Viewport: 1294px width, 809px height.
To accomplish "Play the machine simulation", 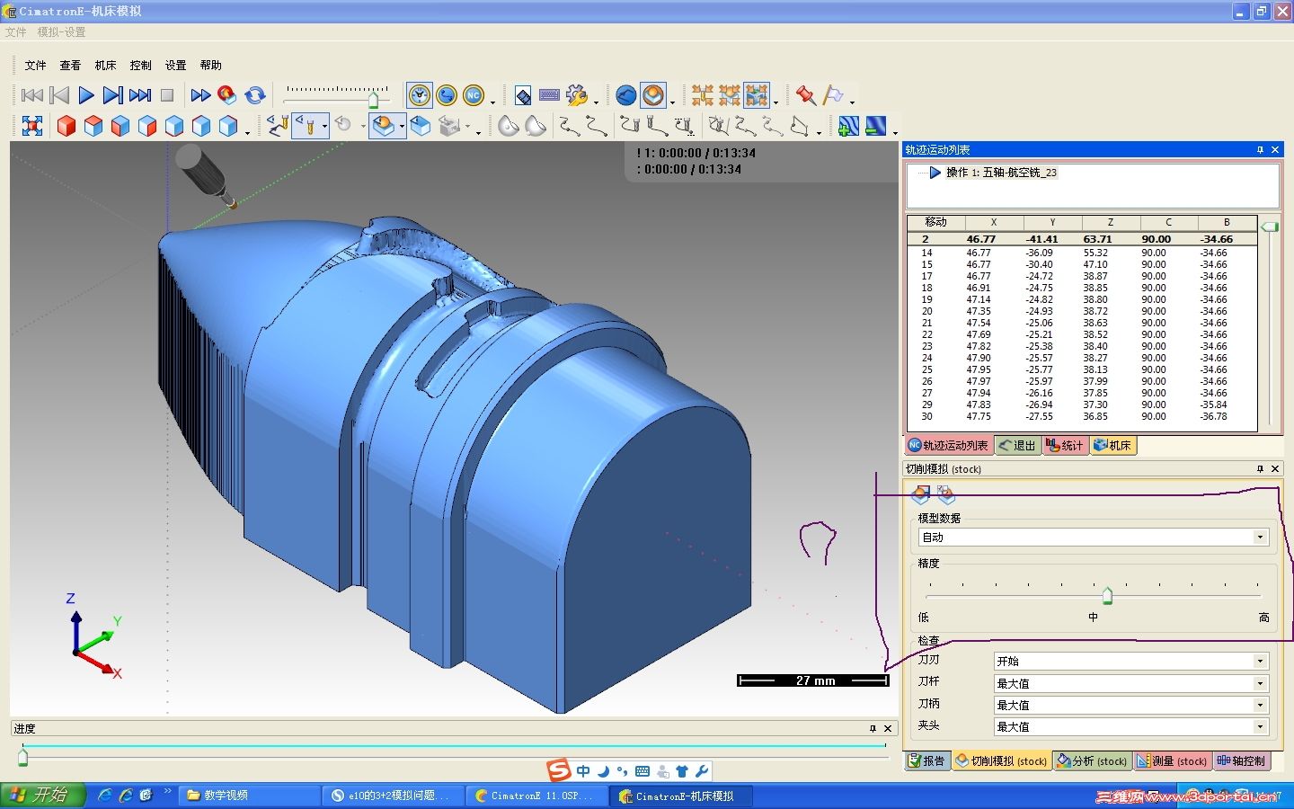I will click(86, 95).
